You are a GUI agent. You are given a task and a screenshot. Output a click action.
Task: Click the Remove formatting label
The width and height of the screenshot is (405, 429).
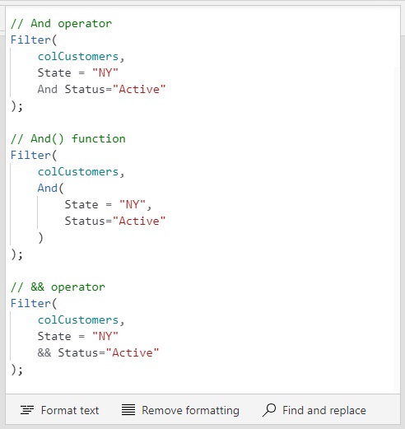pos(190,411)
